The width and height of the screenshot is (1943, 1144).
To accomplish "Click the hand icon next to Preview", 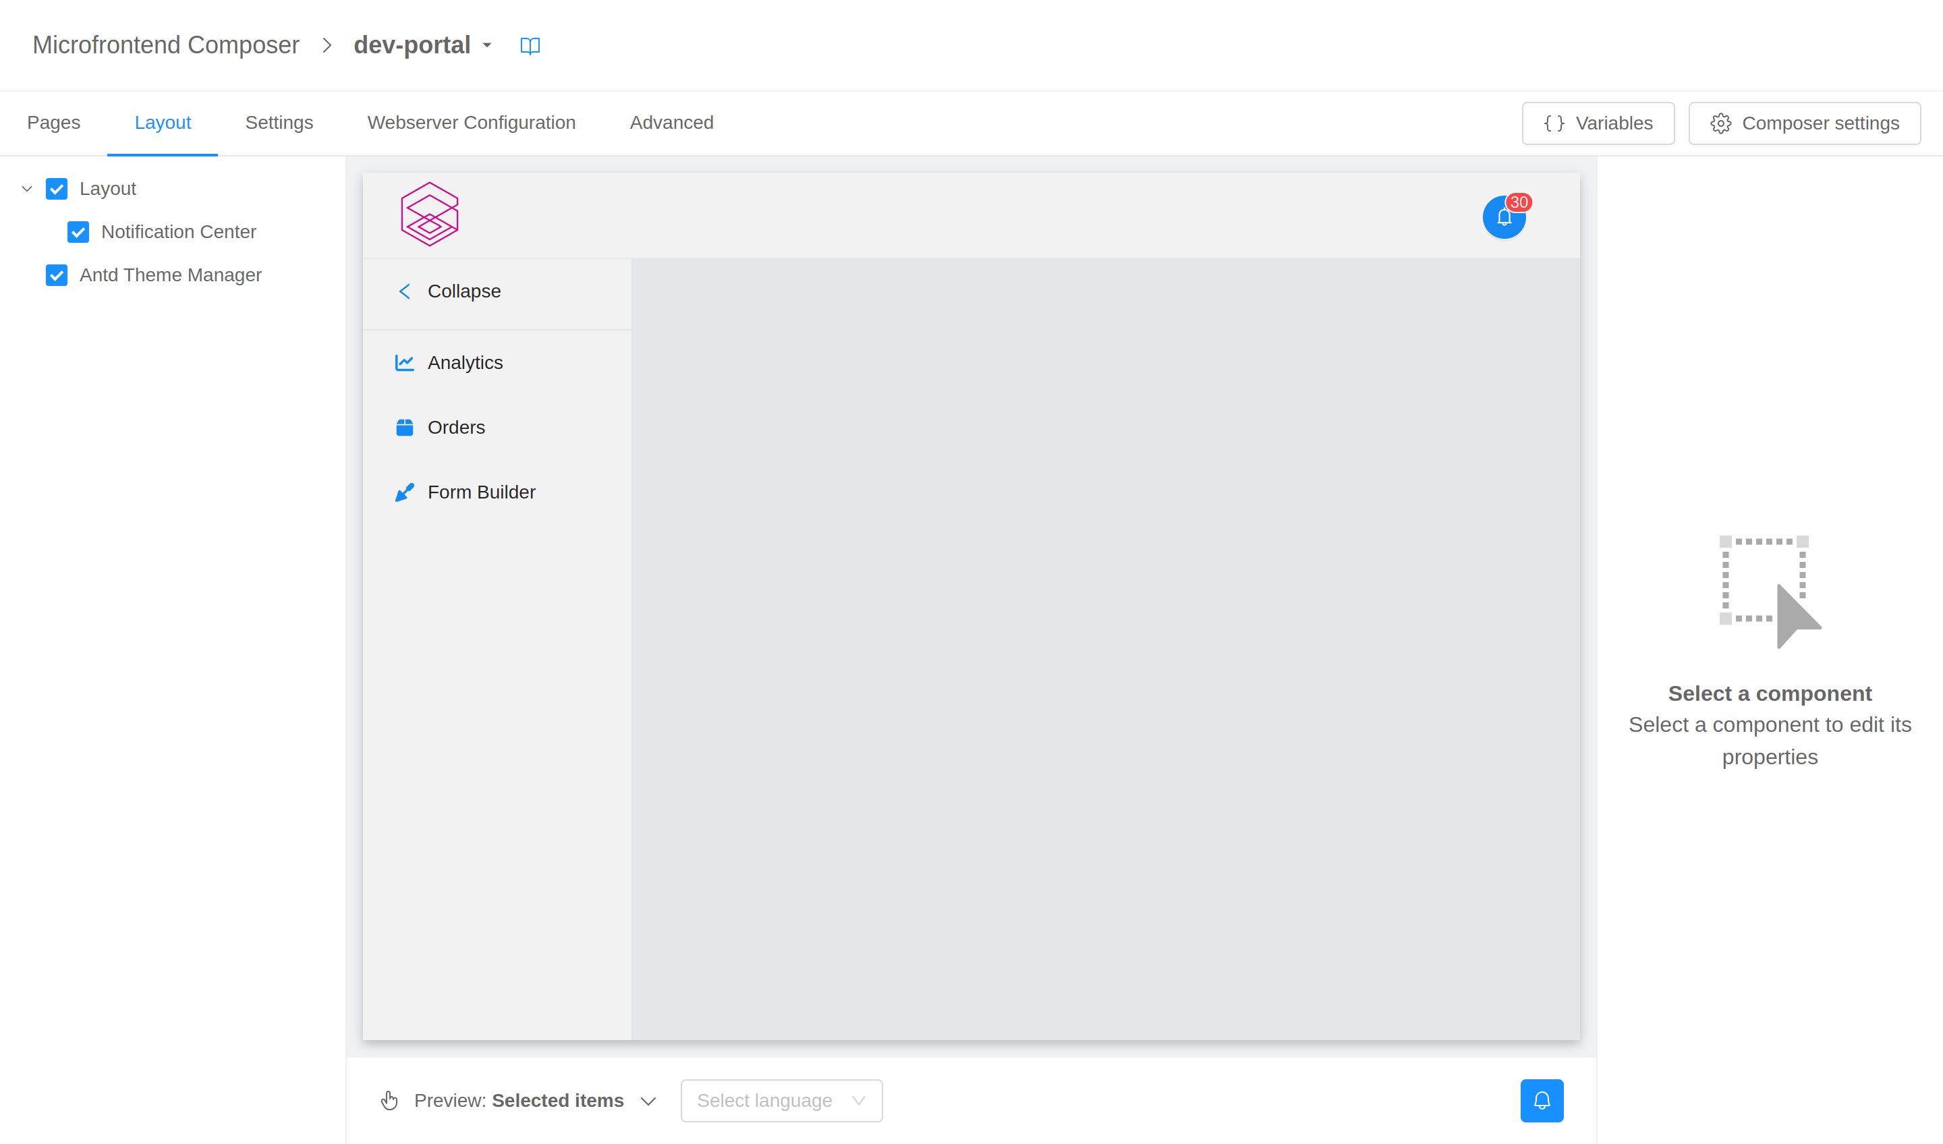I will [389, 1101].
